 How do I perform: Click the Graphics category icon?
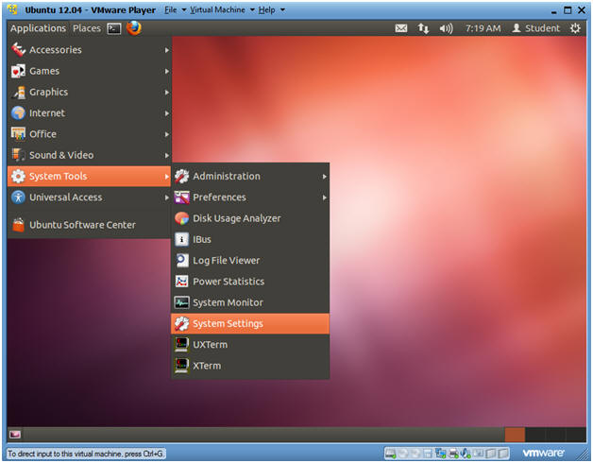(18, 92)
